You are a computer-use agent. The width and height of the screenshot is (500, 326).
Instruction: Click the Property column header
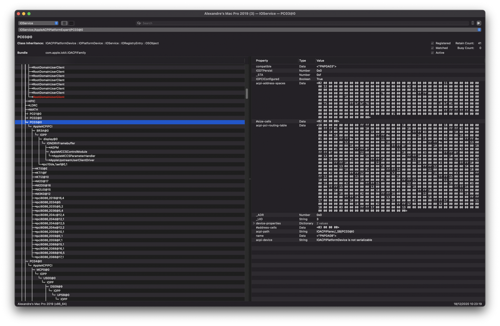click(262, 61)
